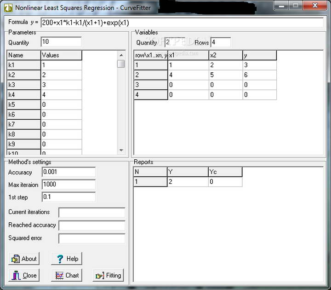Edit the Accuracy field
The image size is (331, 290).
point(68,172)
